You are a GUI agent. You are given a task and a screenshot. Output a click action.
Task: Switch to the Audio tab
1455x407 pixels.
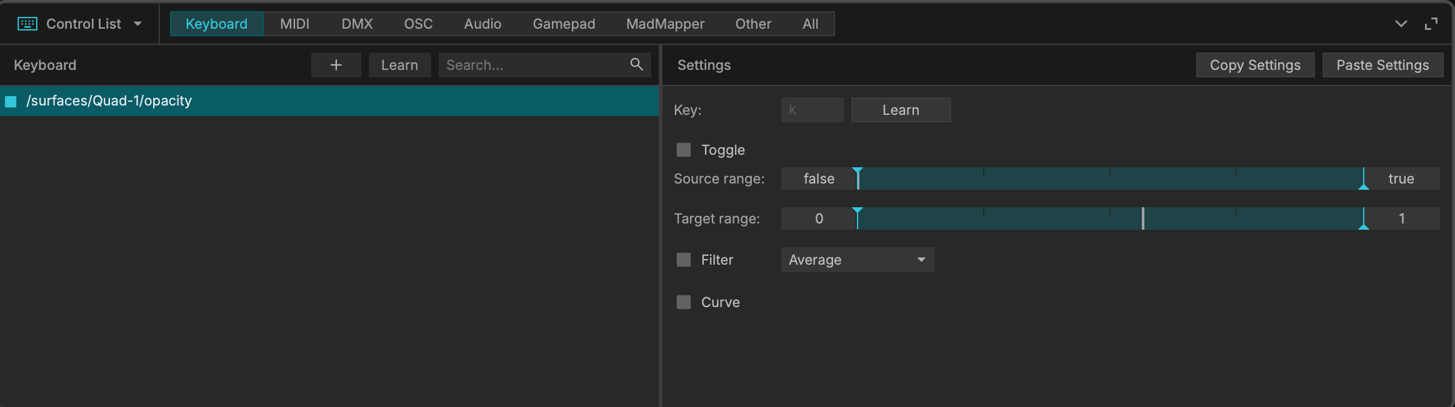482,24
